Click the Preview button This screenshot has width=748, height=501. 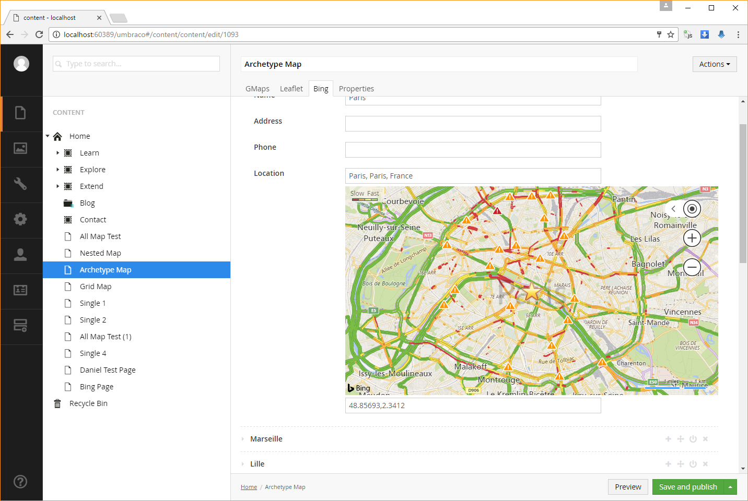(x=628, y=487)
